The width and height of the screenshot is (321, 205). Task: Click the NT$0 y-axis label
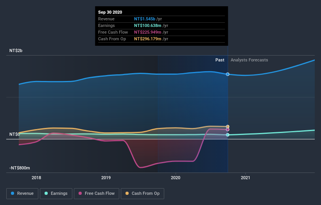pos(14,134)
